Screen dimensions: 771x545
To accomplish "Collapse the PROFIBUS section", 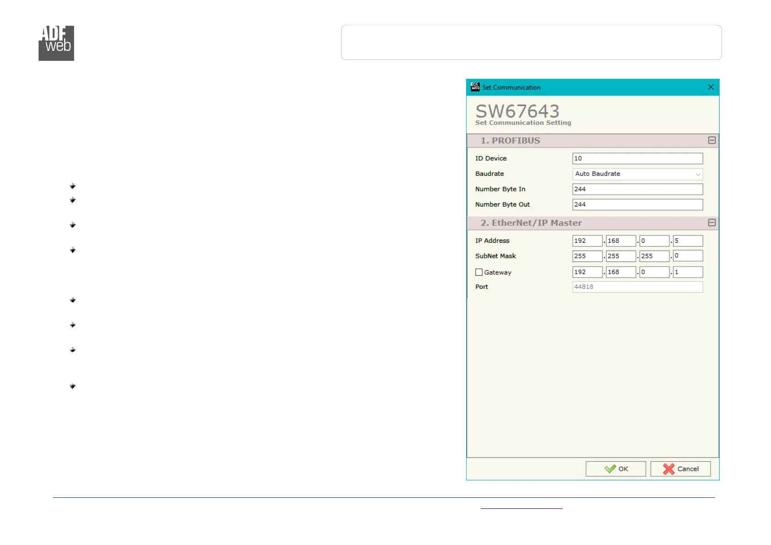I will [711, 141].
